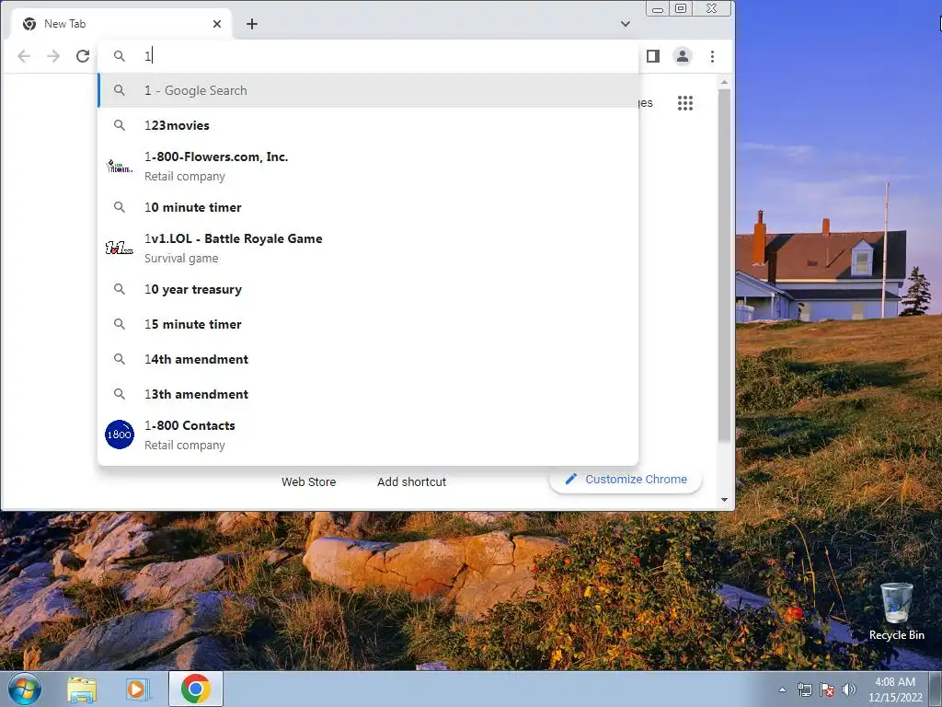The width and height of the screenshot is (942, 707).
Task: Click the Back navigation arrow
Action: (x=24, y=56)
